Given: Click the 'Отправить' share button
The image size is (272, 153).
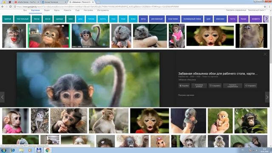Looking at the screenshot, I should point(250,86).
